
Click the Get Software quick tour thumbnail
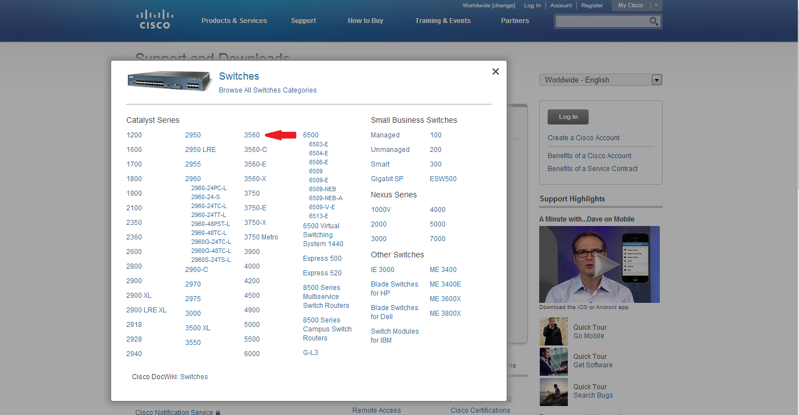(x=554, y=361)
